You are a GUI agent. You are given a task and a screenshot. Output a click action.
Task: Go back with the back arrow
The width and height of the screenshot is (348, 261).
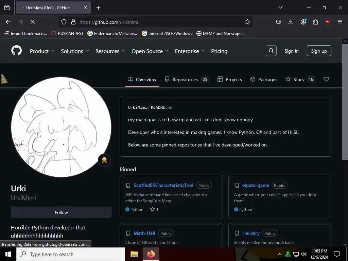8,22
